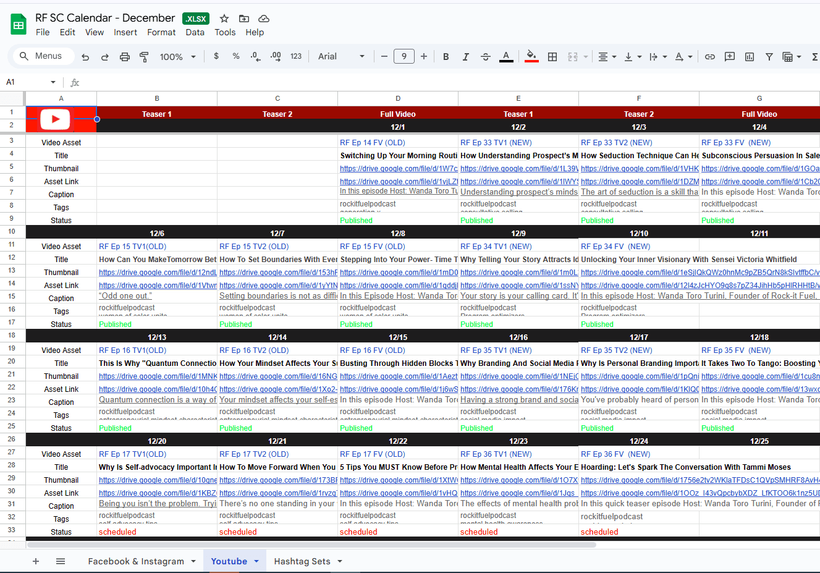This screenshot has width=820, height=573.
Task: Search the Menus box
Action: coord(43,56)
